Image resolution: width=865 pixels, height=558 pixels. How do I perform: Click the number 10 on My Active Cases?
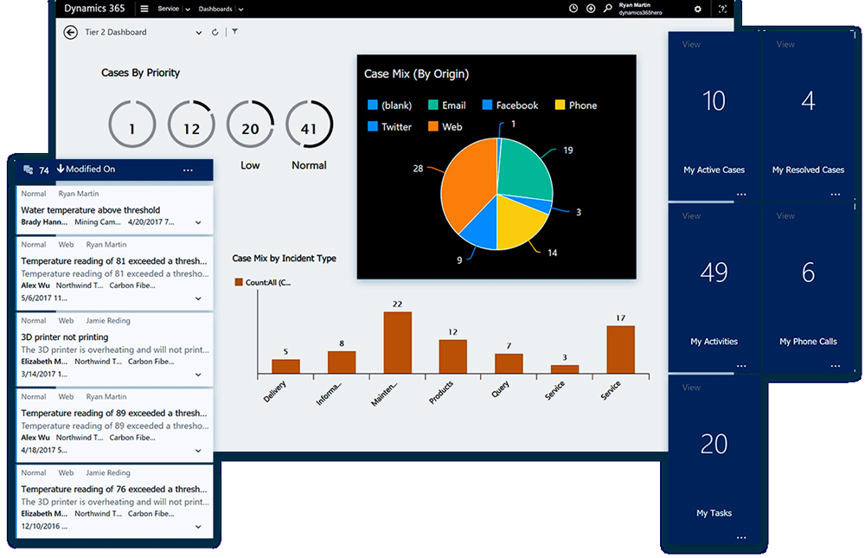coord(714,100)
